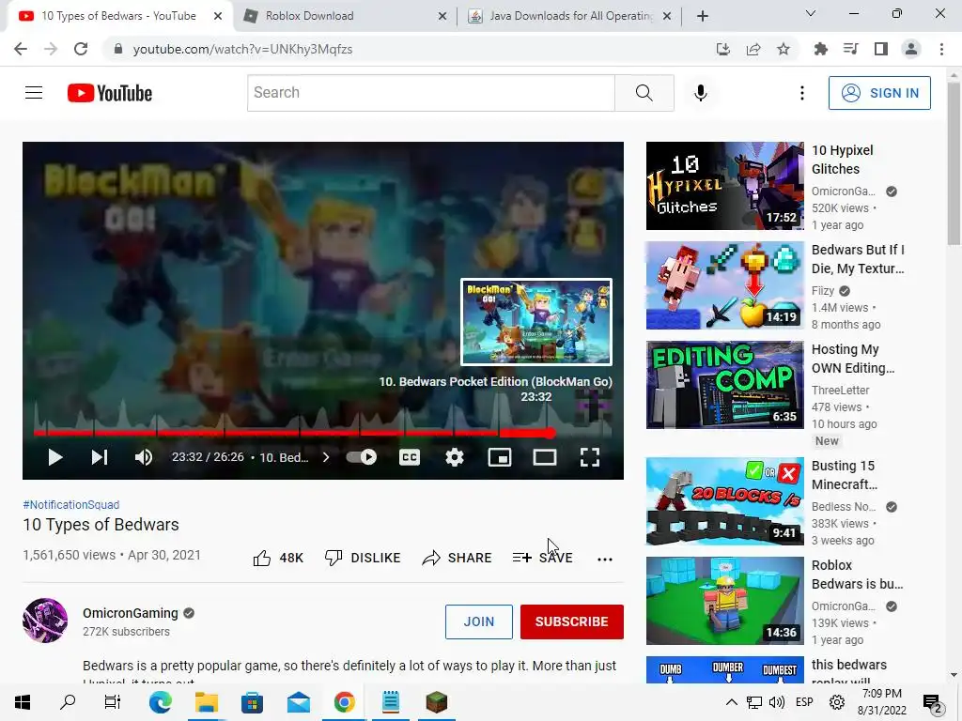Toggle the browser side panel
Viewport: 962px width, 721px height.
(x=881, y=49)
